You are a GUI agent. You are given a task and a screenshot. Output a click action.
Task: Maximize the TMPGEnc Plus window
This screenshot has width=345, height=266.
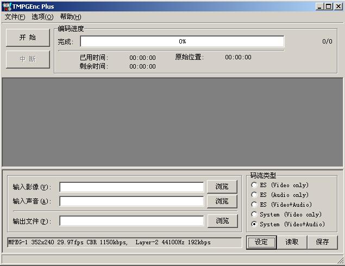tap(329, 7)
